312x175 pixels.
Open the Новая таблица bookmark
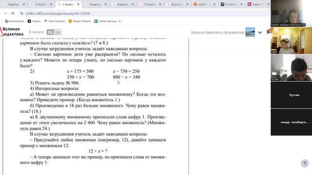pyautogui.click(x=108, y=21)
